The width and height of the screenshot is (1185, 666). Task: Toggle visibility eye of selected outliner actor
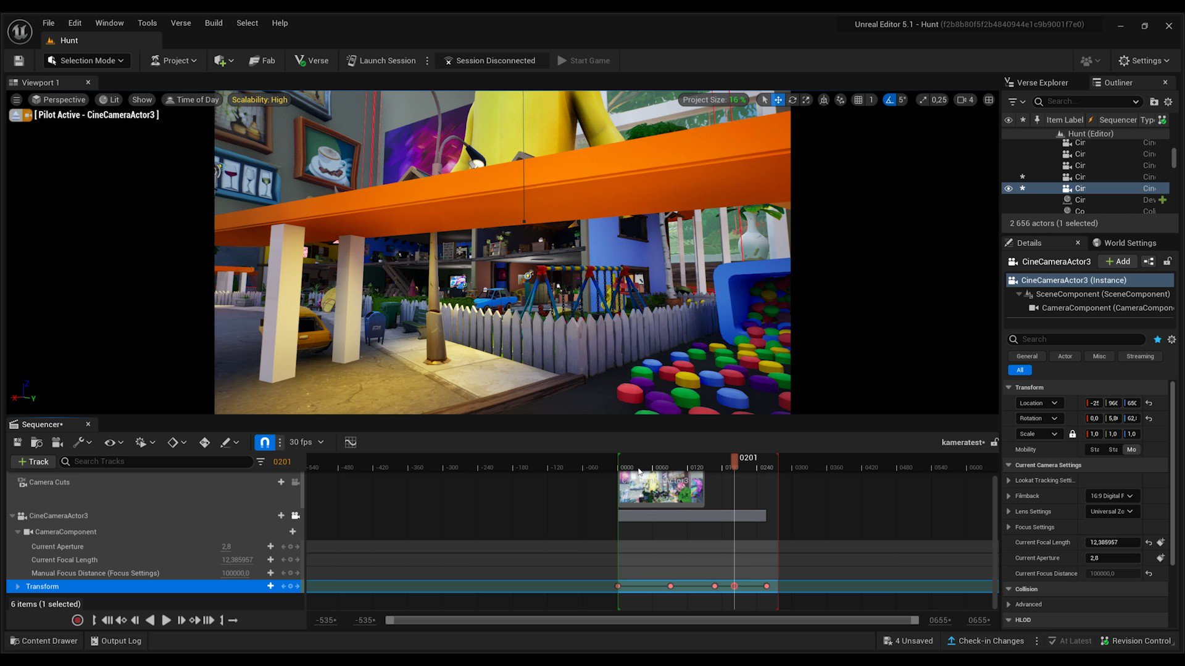1008,189
